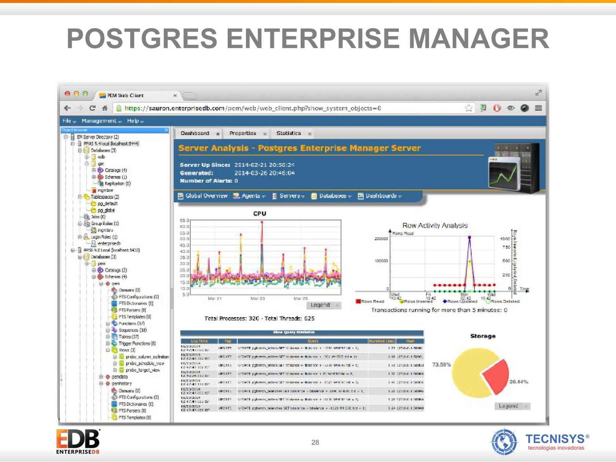Click the red Opera-style extension icon
The image size is (616, 462).
click(497, 108)
